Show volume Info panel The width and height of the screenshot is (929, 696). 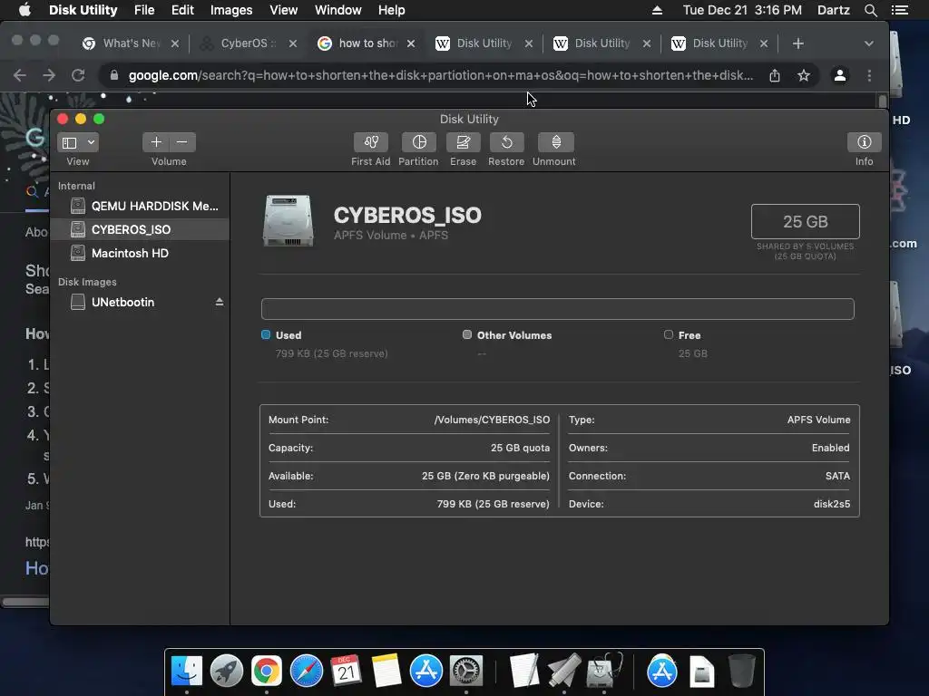864,142
